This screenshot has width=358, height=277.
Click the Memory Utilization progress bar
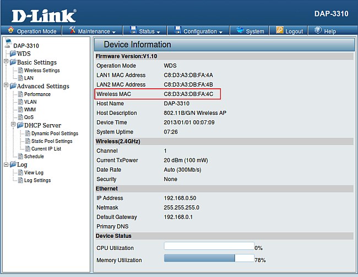(209, 258)
